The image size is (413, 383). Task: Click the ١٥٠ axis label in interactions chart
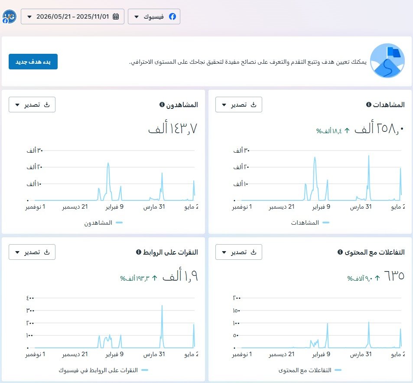click(237, 311)
